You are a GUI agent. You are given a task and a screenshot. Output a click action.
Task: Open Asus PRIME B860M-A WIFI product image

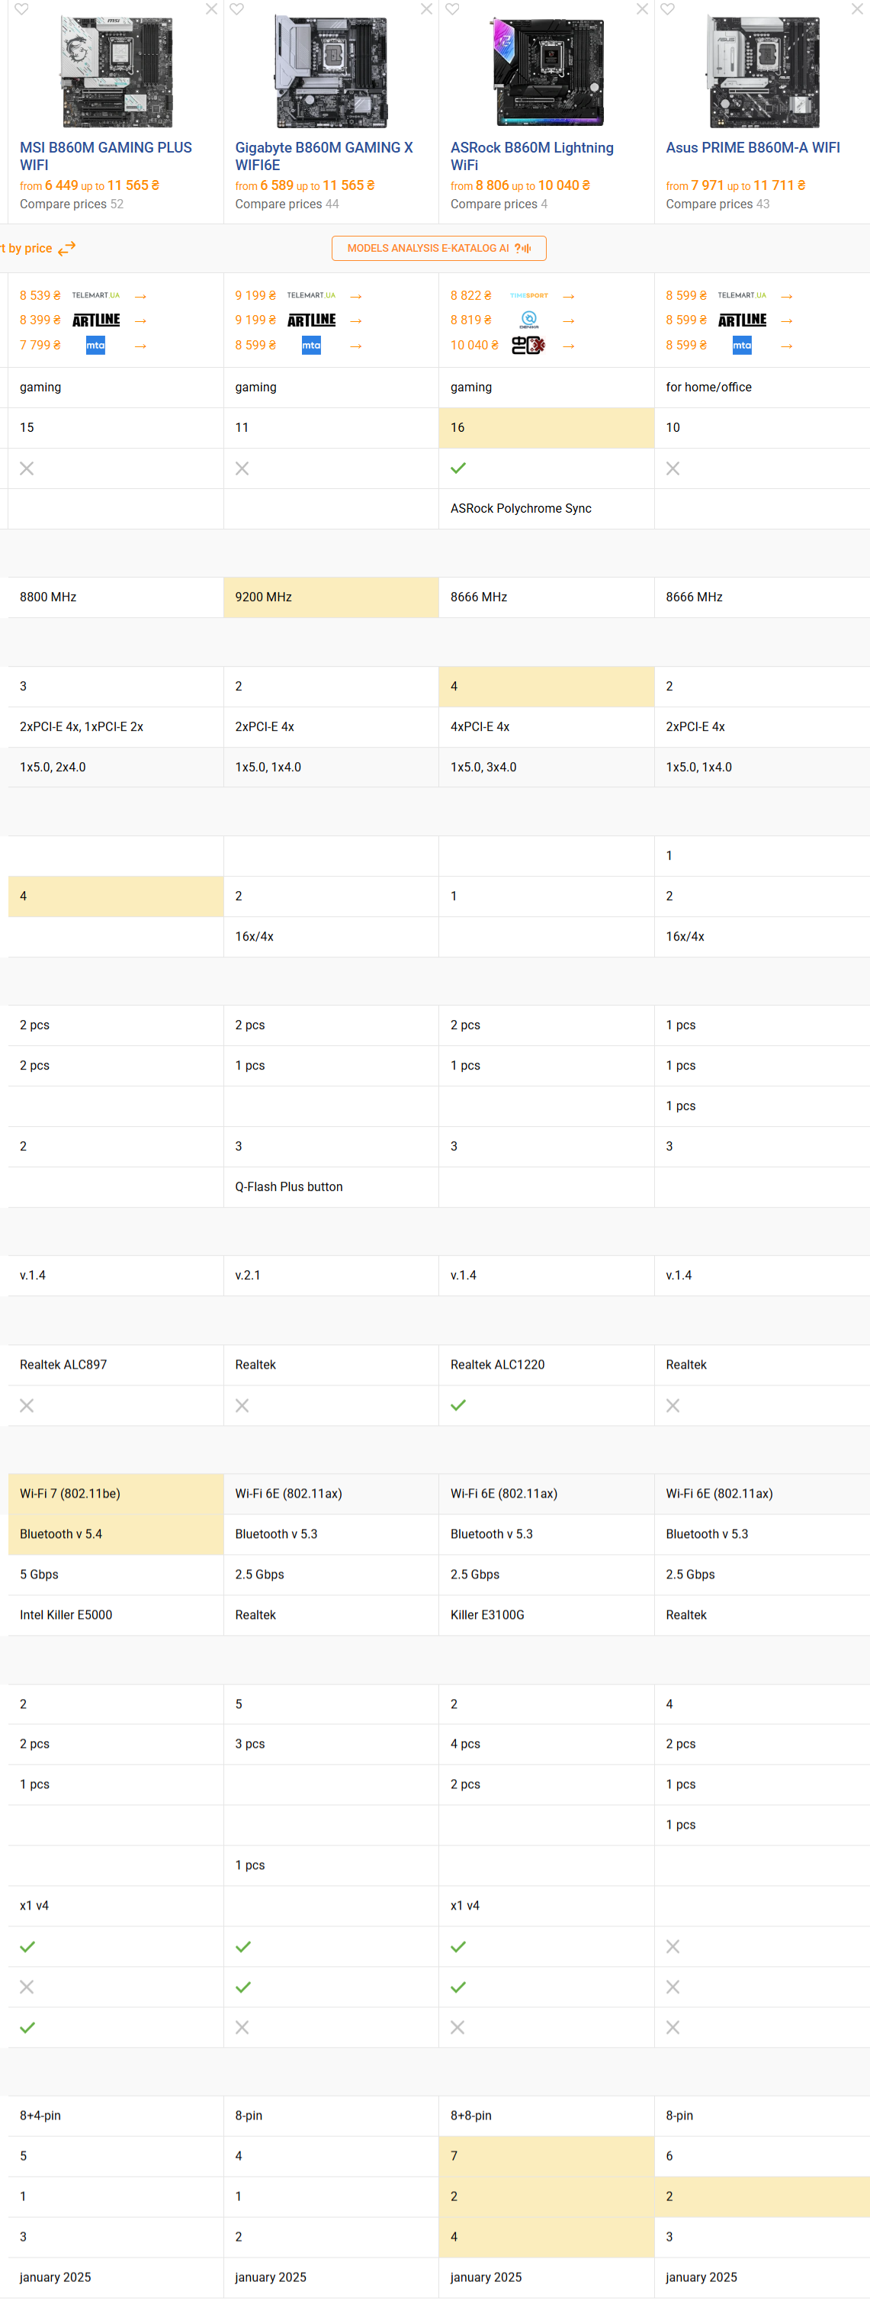pyautogui.click(x=763, y=72)
